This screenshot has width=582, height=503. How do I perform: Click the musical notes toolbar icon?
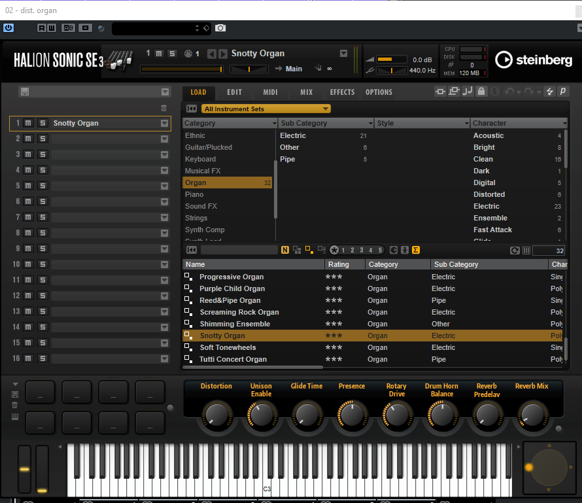click(468, 92)
